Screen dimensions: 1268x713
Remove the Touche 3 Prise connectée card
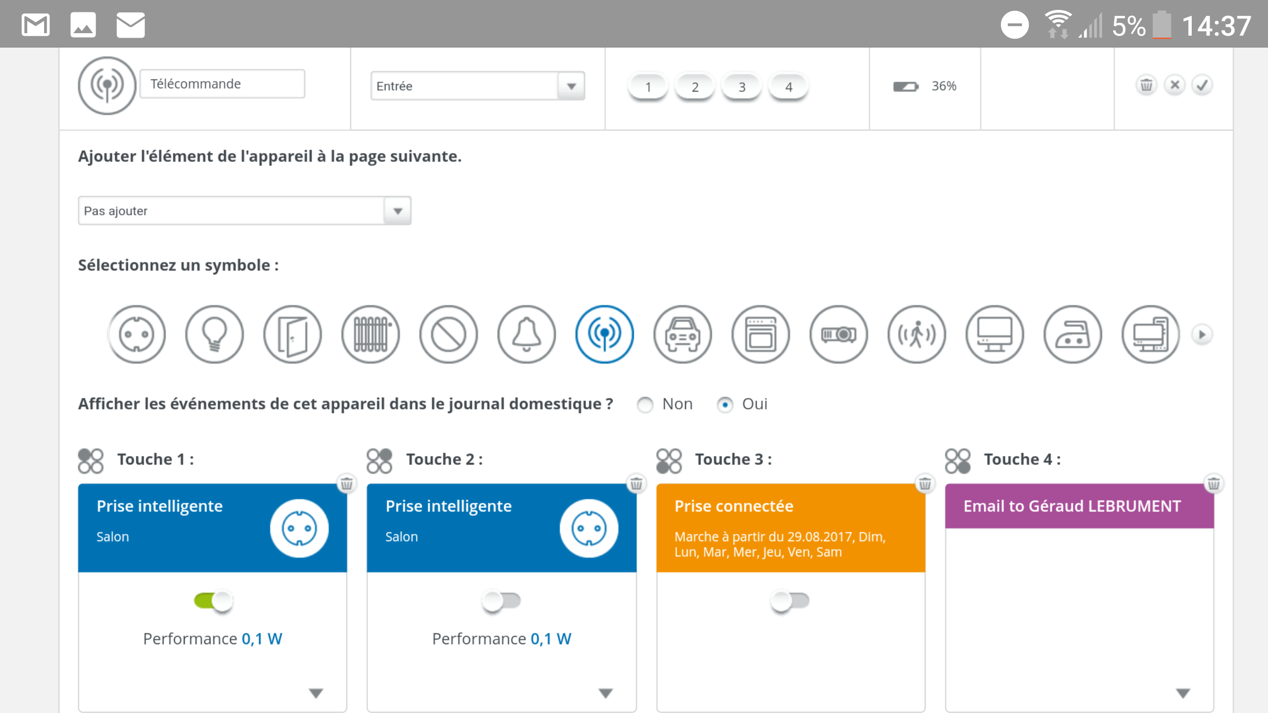925,483
